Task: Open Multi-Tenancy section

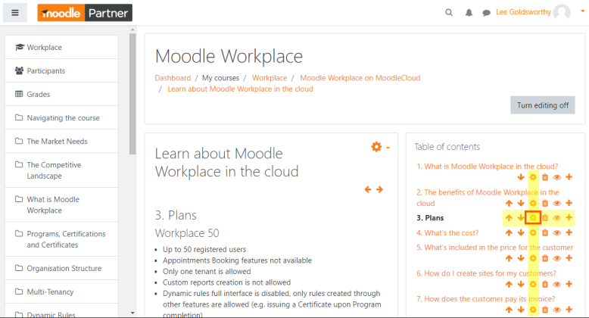Action: (61, 291)
